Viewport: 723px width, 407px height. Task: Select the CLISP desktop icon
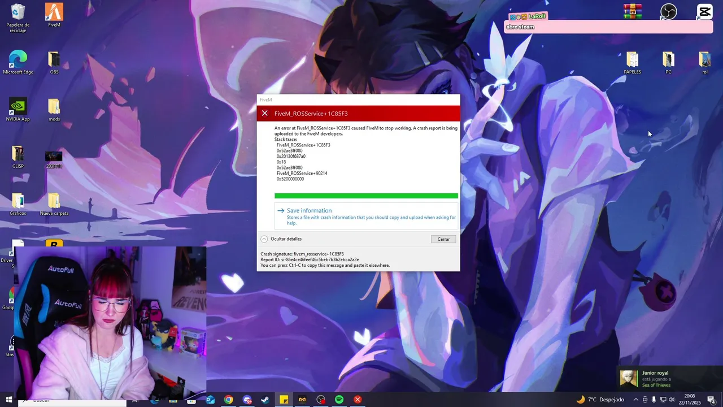[18, 157]
